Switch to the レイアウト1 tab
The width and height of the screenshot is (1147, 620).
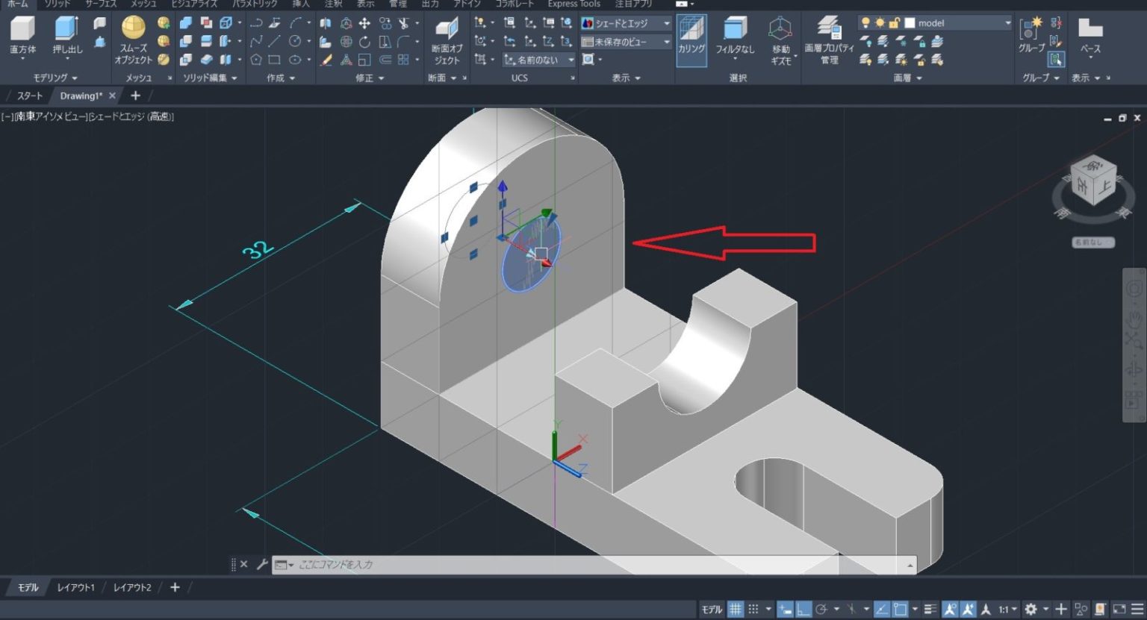(75, 587)
